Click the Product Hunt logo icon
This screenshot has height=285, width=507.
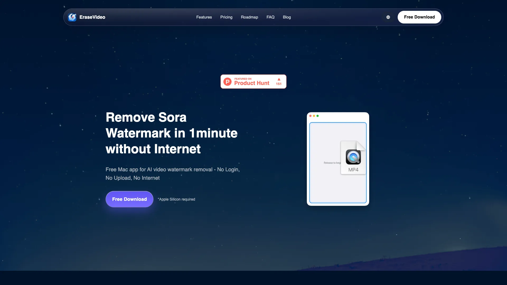tap(228, 82)
